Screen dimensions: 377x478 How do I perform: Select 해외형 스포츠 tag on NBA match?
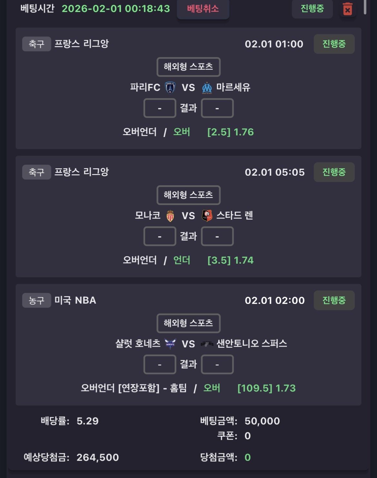point(188,323)
